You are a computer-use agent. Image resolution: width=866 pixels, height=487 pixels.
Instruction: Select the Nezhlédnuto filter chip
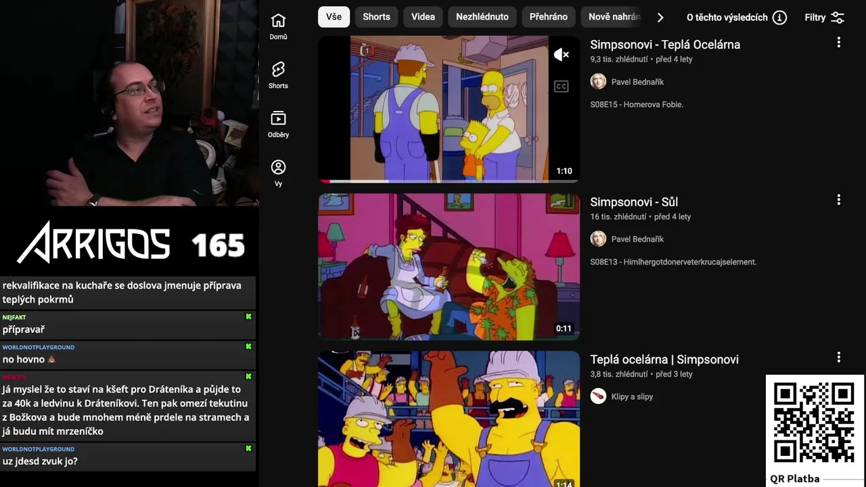click(482, 17)
